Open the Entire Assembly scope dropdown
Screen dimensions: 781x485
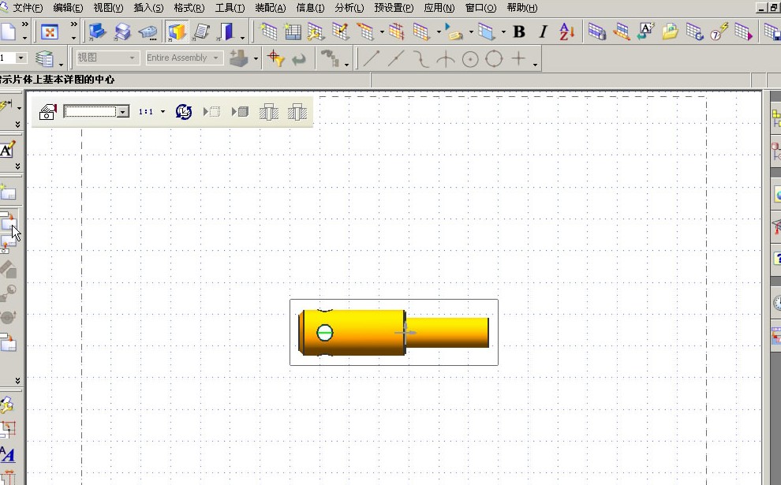tap(183, 58)
